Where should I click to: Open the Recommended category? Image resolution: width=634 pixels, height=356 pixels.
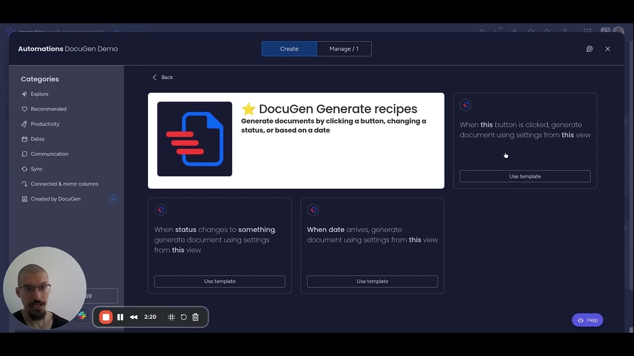coord(44,109)
